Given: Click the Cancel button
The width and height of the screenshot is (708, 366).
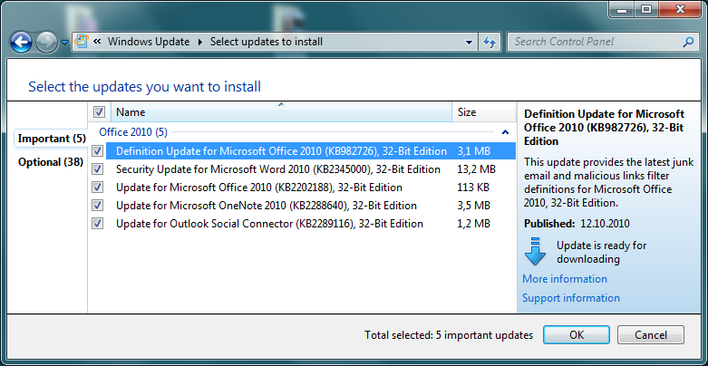Looking at the screenshot, I should pos(651,335).
